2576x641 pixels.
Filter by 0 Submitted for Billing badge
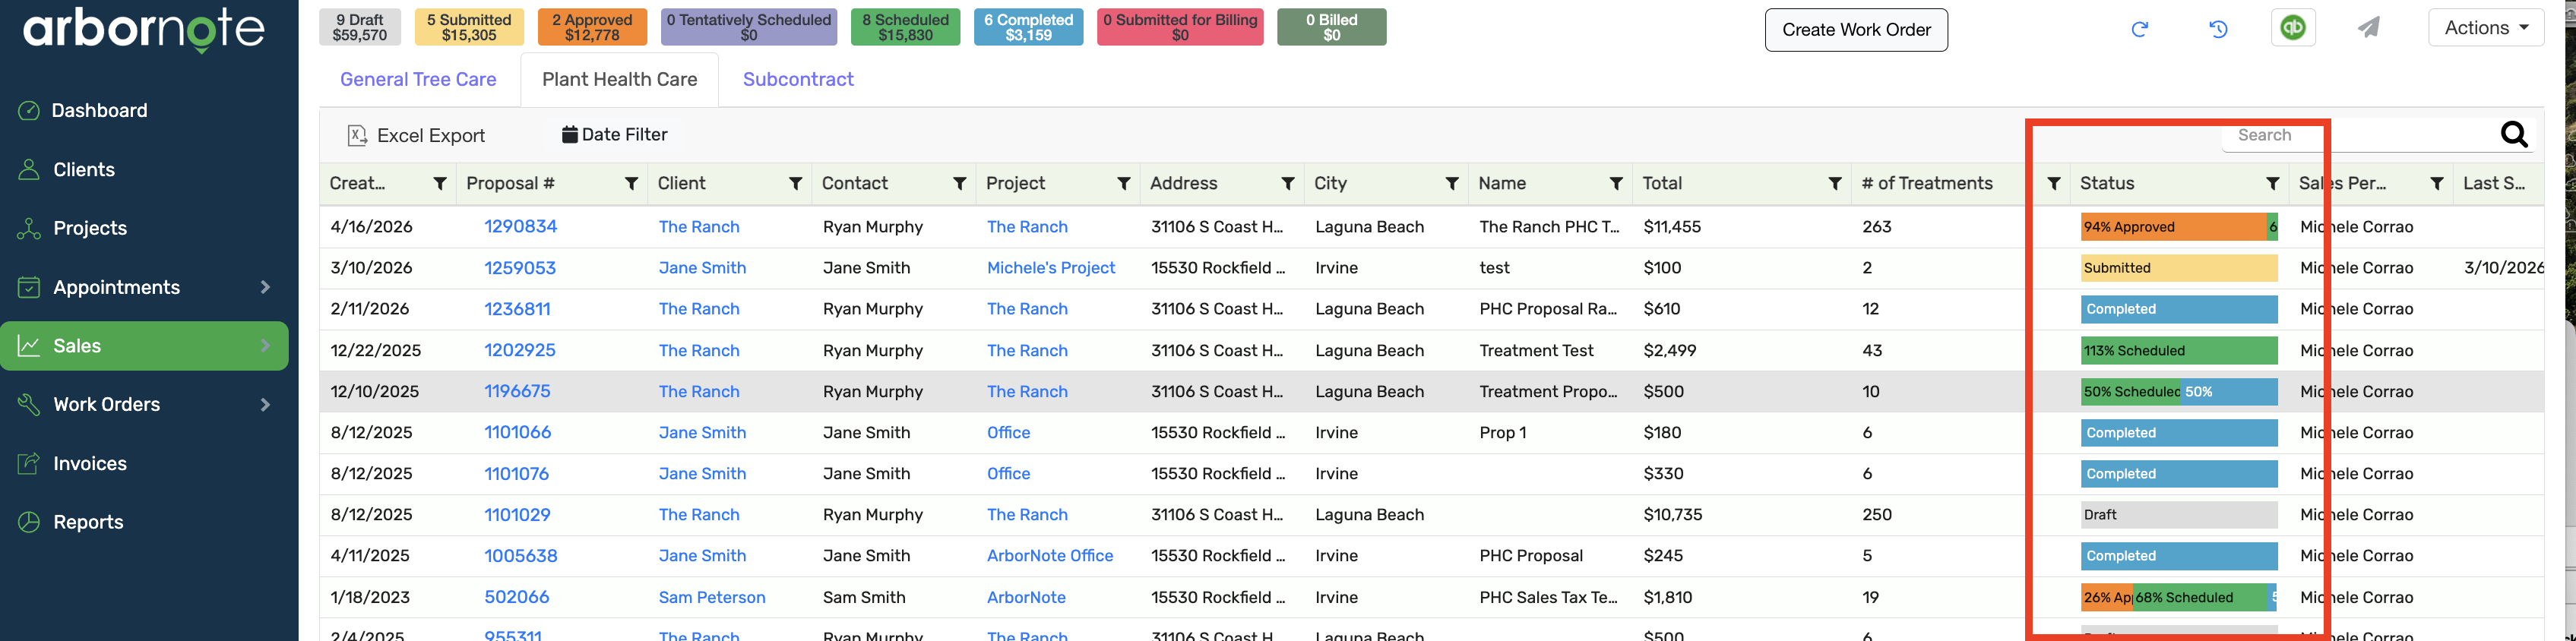click(1180, 27)
